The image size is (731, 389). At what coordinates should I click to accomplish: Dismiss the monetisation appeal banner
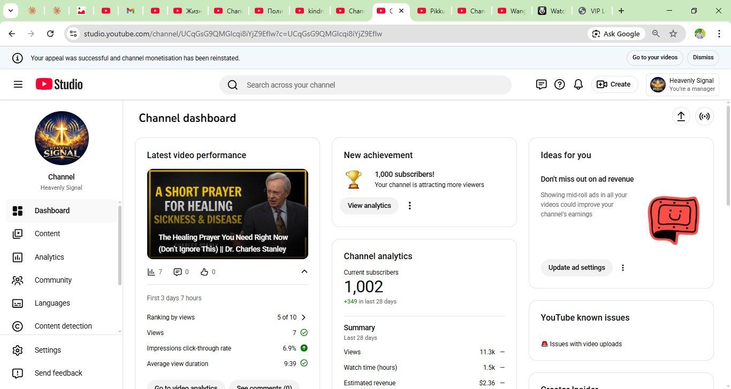coord(703,58)
